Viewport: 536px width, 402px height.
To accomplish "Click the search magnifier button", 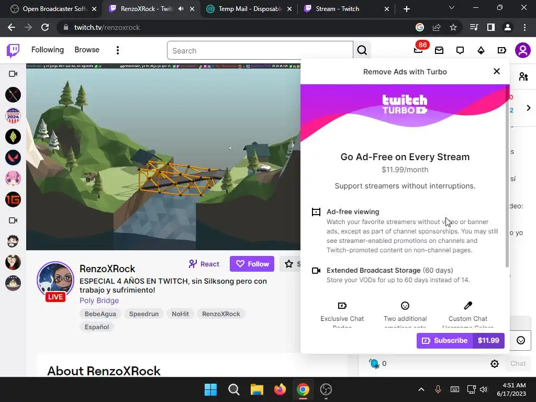I will [362, 51].
